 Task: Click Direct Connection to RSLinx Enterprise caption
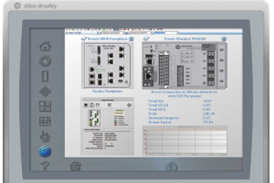point(184,94)
